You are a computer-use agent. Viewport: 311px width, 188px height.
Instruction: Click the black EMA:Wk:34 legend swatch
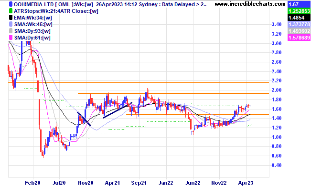click(x=11, y=18)
